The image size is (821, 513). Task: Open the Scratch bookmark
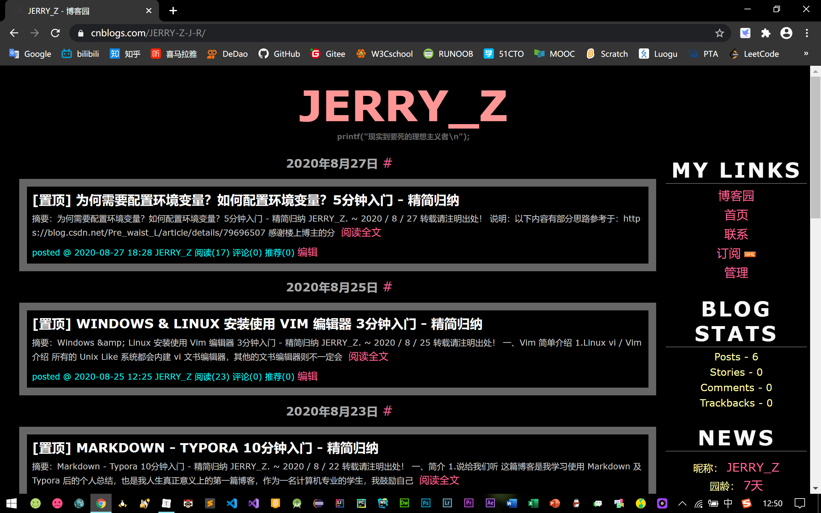(x=607, y=54)
